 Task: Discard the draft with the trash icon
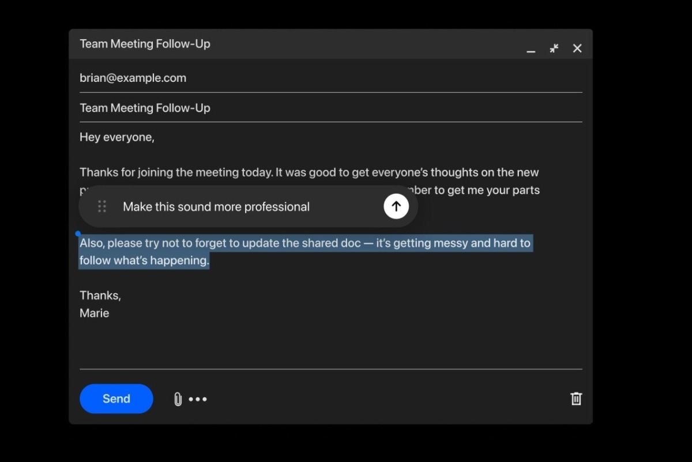point(576,399)
